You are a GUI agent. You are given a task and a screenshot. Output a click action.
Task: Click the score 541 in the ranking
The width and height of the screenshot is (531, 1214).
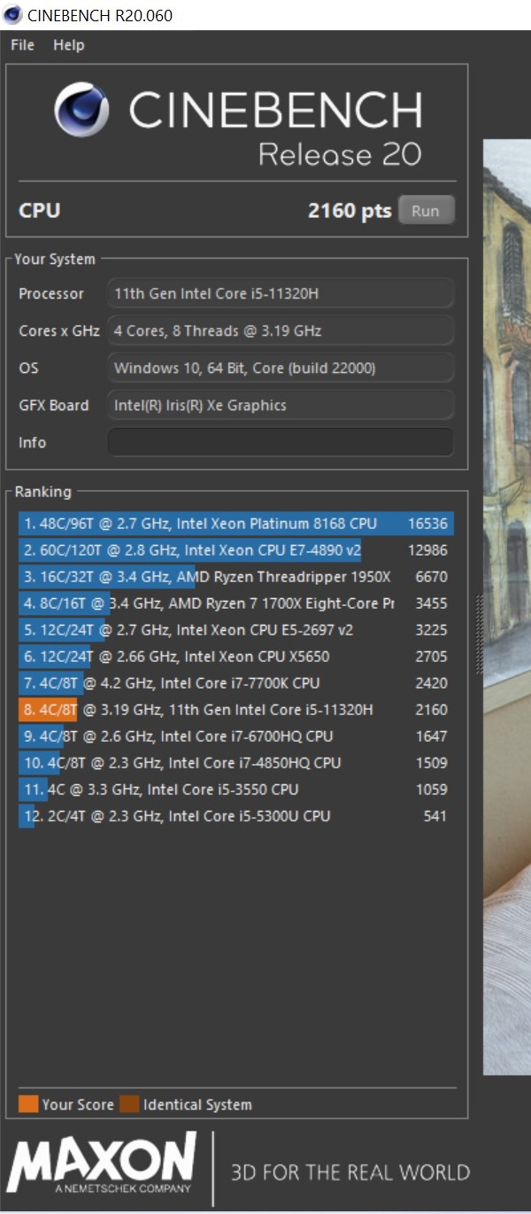point(435,816)
